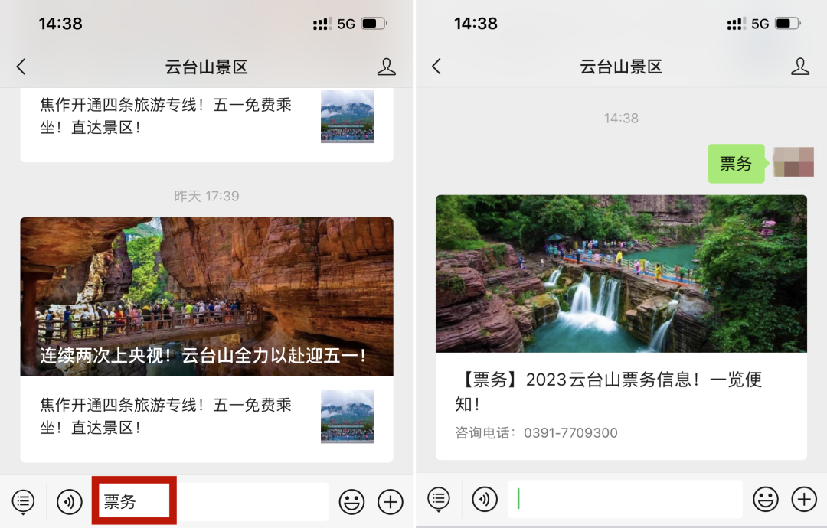
Task: Open account profile icon in left screen
Action: tap(387, 67)
